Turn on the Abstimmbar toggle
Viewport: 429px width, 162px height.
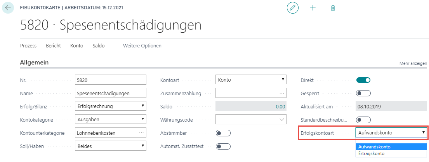click(x=223, y=133)
